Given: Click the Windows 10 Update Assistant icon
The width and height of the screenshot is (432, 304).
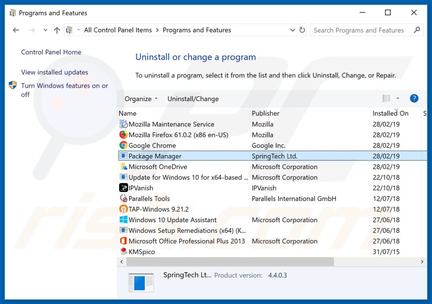Looking at the screenshot, I should tap(123, 220).
